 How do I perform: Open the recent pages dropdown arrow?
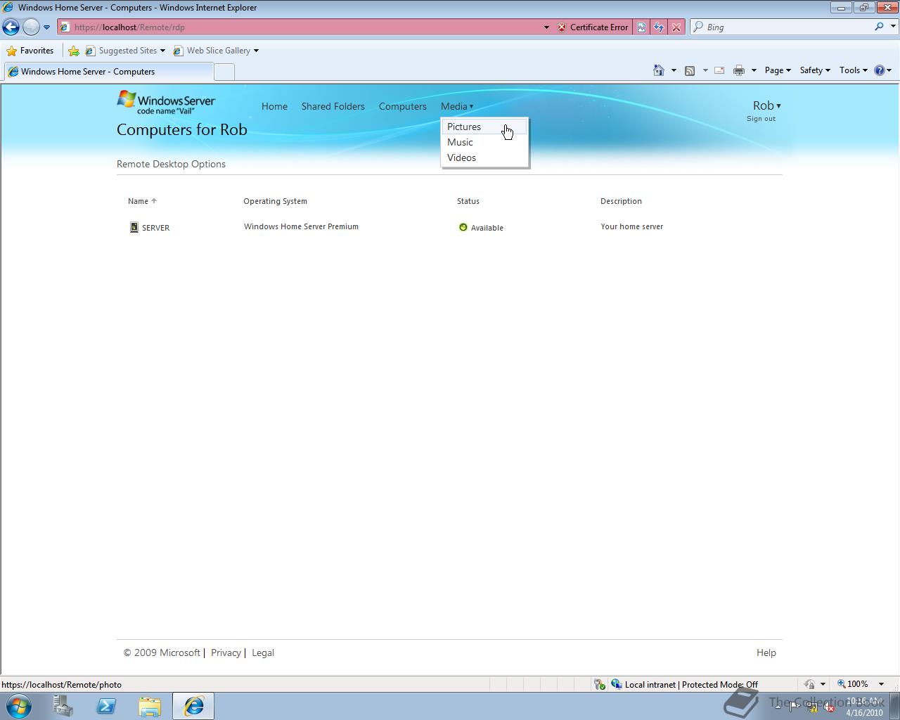pyautogui.click(x=46, y=27)
